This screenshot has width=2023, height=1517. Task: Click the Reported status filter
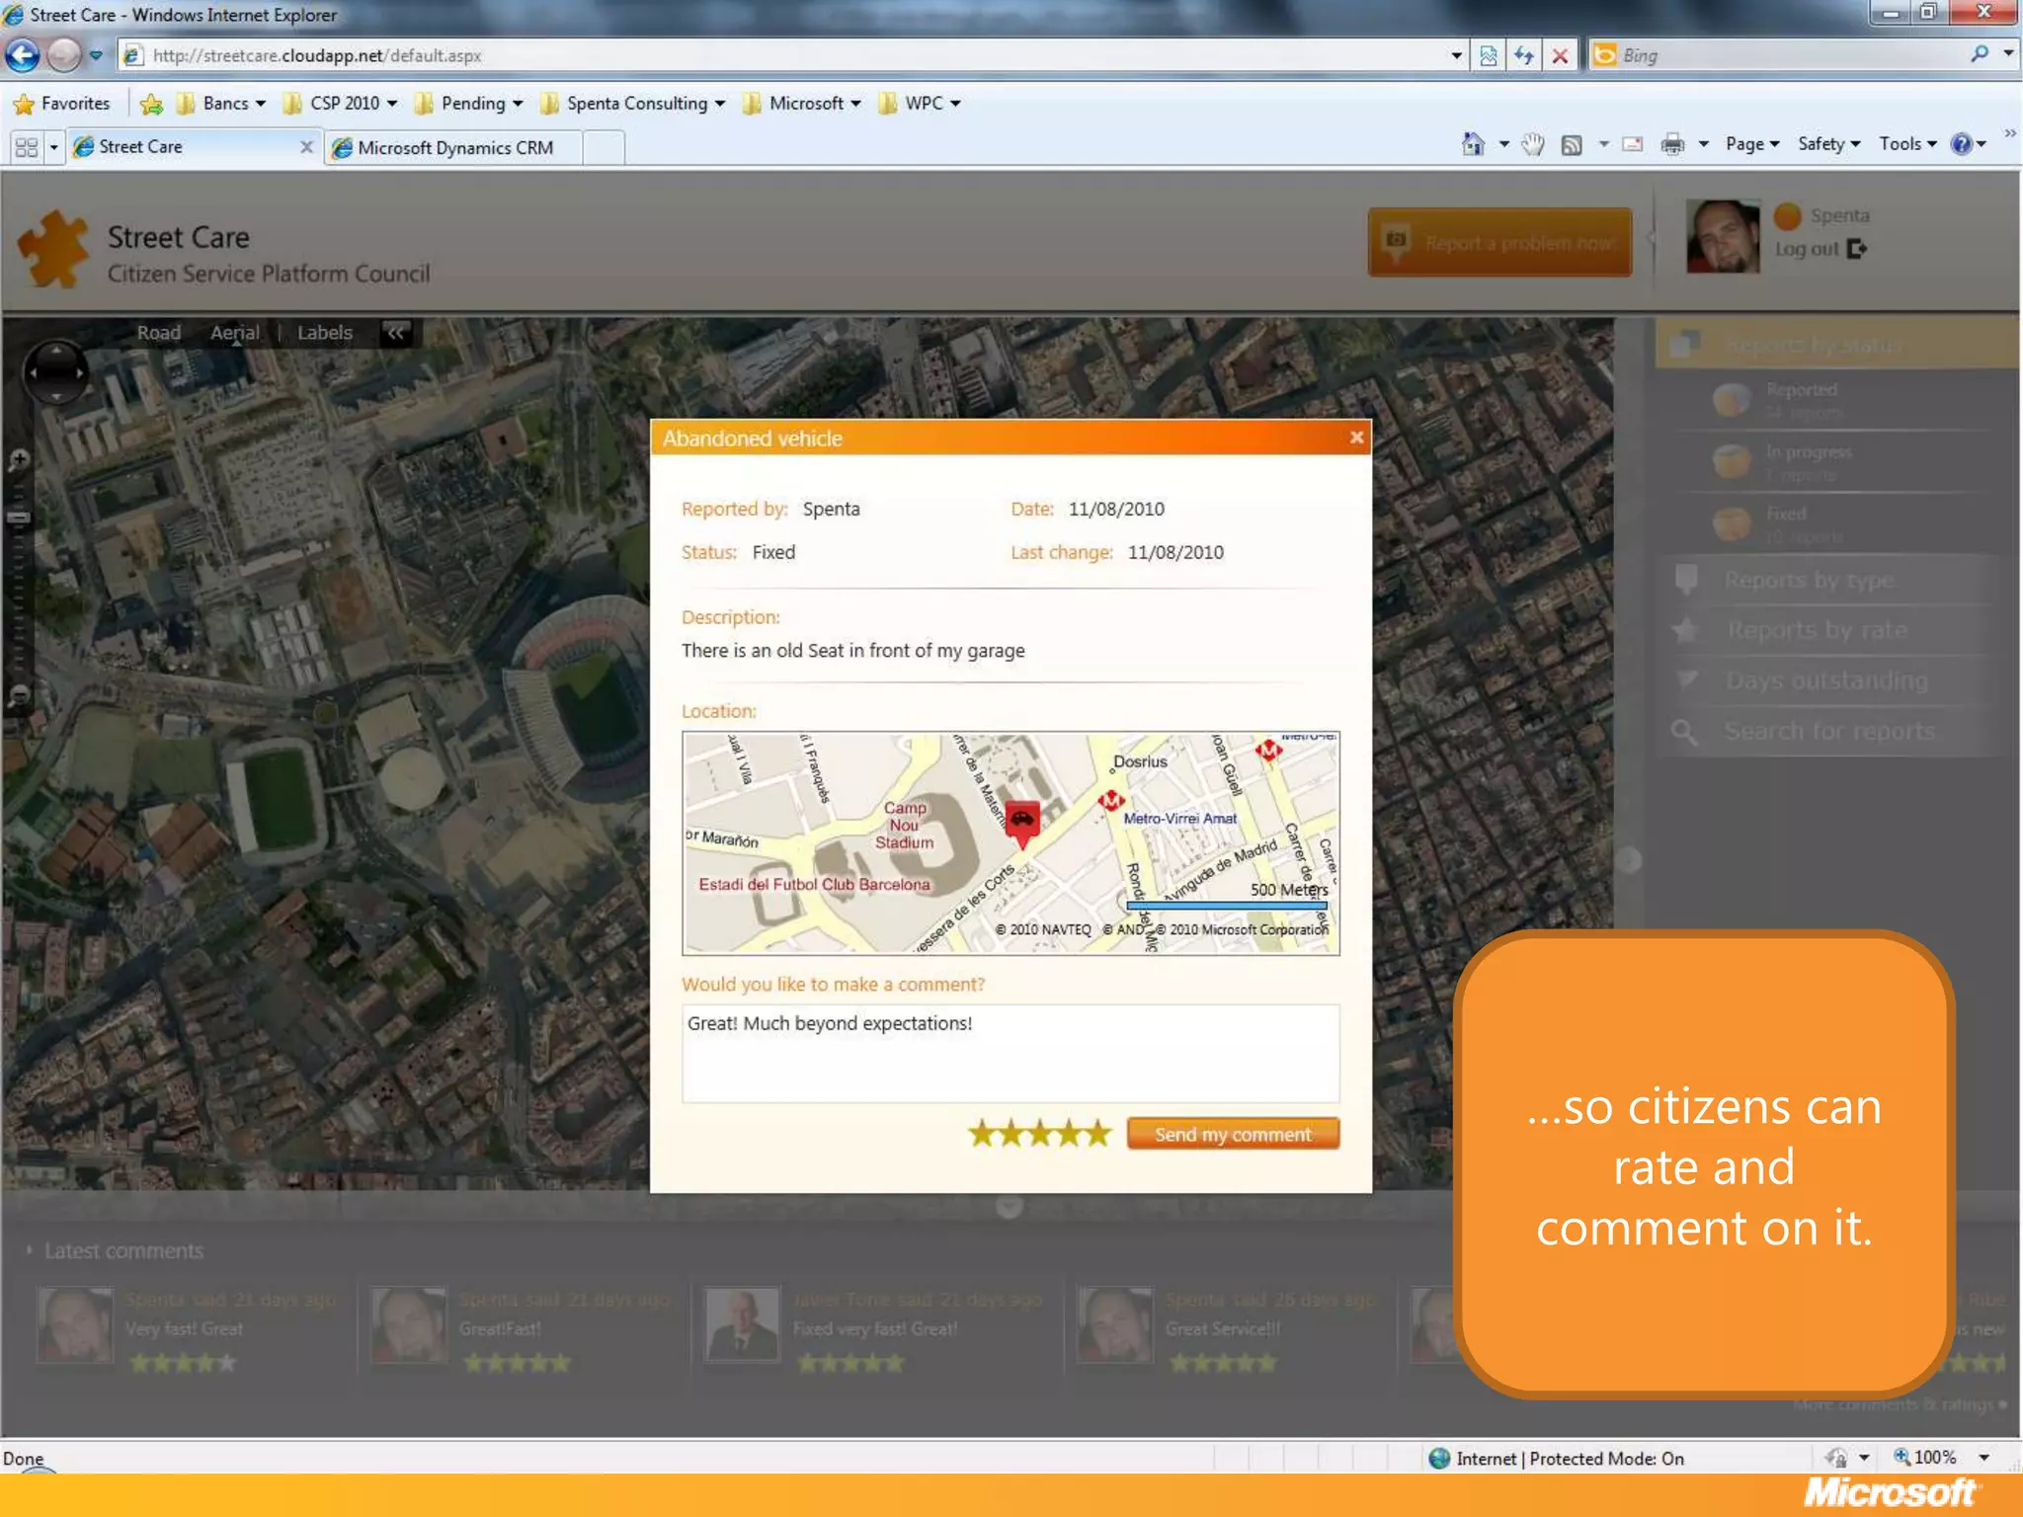click(1832, 399)
